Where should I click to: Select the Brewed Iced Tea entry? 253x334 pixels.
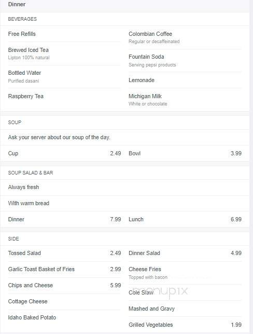29,50
